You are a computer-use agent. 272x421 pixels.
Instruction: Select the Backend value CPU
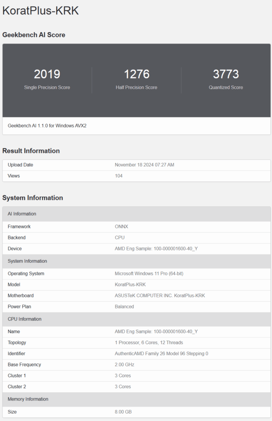click(x=119, y=238)
